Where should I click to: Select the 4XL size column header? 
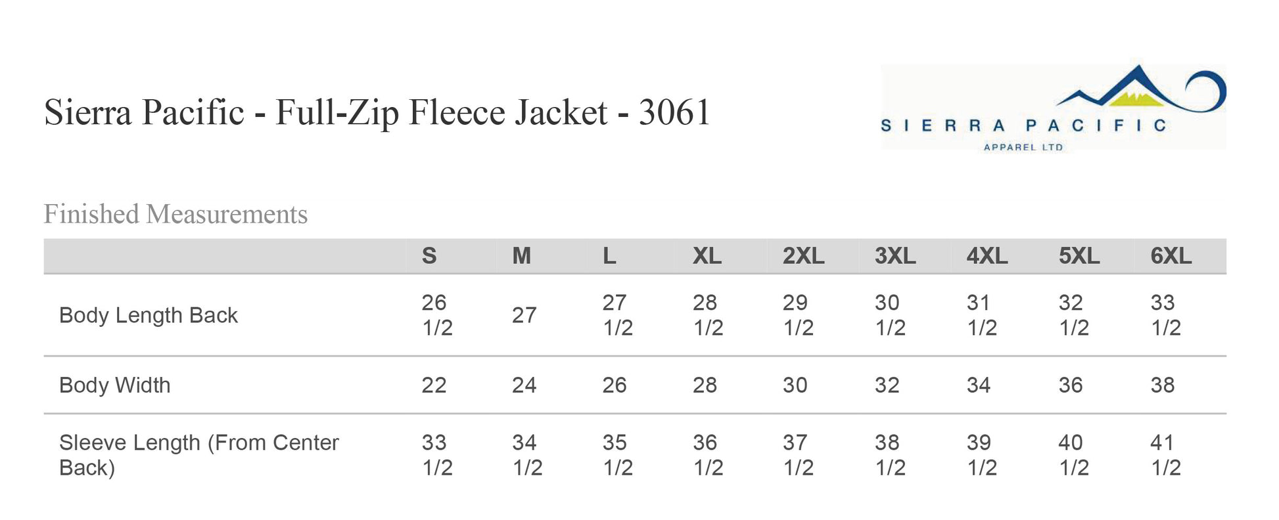987,256
